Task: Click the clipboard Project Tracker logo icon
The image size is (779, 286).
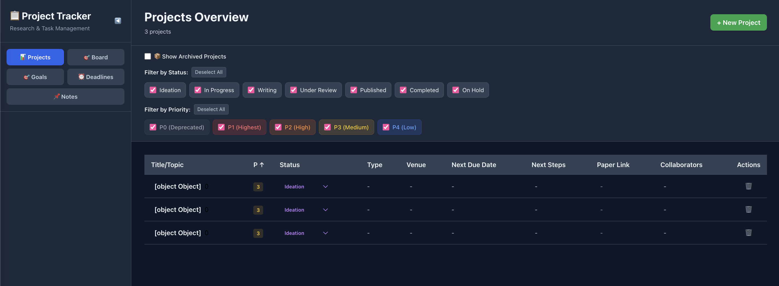Action: pyautogui.click(x=14, y=16)
